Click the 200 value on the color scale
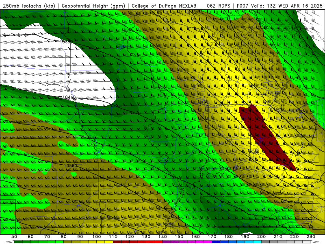The image size is (325, 244). click(261, 237)
